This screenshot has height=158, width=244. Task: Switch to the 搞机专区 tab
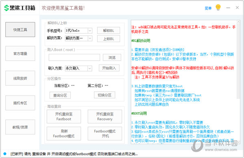point(20,103)
